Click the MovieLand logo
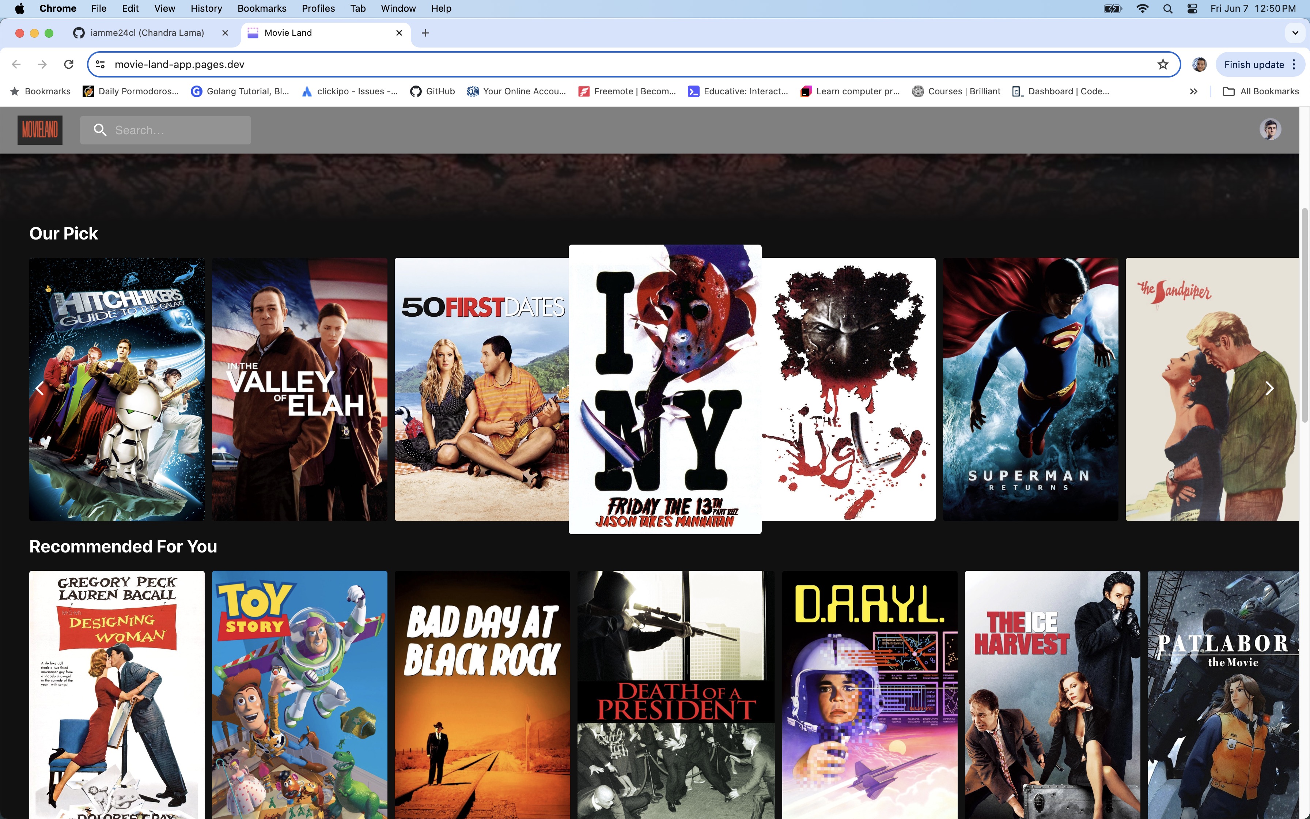 point(40,130)
